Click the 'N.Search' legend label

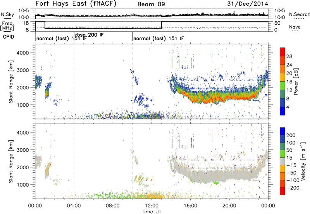click(x=299, y=14)
